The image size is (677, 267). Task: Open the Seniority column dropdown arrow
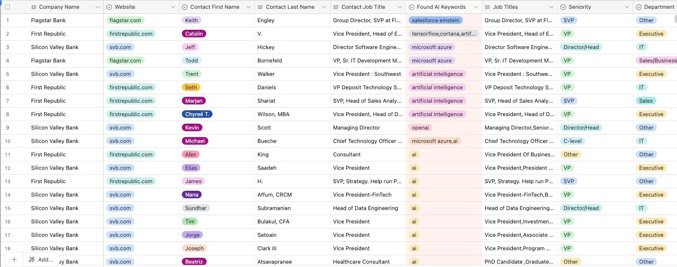[x=627, y=7]
